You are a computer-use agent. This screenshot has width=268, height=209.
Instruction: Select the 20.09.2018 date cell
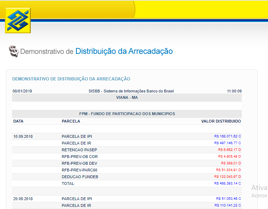pyautogui.click(x=23, y=199)
